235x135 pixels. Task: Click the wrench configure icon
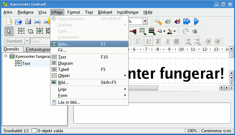(158, 21)
